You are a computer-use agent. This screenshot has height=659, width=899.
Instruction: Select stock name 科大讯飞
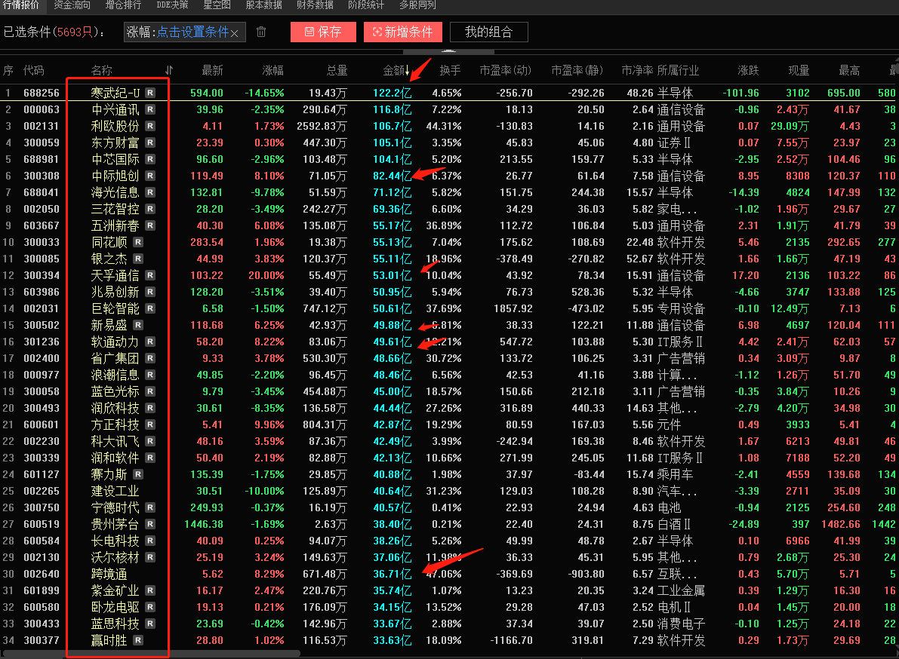tap(115, 441)
